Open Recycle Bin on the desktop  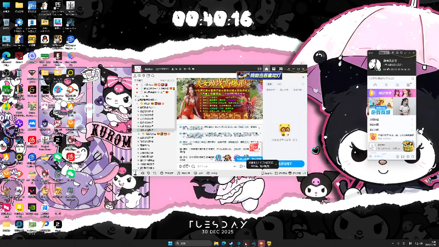(x=6, y=24)
